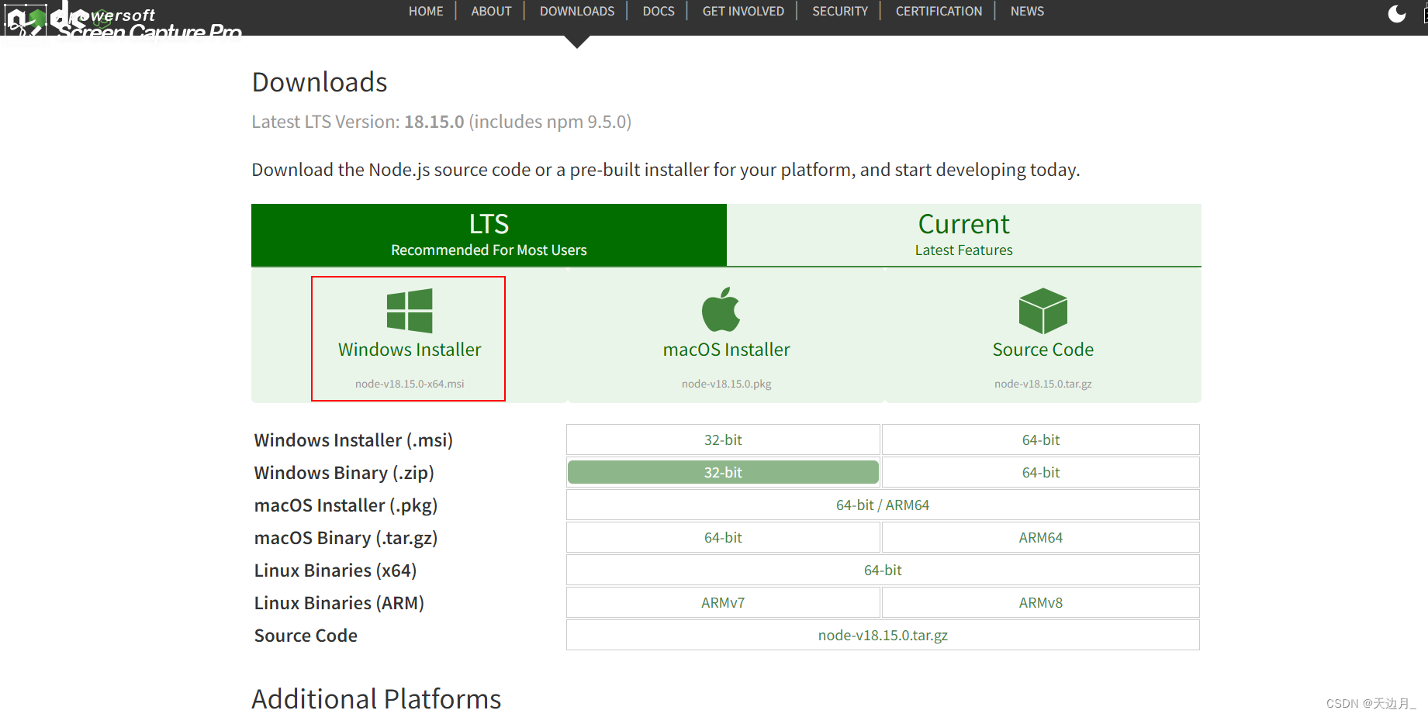Click the Downloads page heading
The height and width of the screenshot is (717, 1428).
point(320,82)
